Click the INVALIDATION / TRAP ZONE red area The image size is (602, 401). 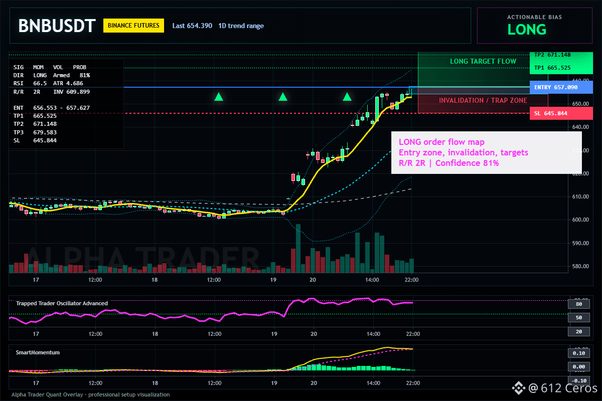[483, 100]
